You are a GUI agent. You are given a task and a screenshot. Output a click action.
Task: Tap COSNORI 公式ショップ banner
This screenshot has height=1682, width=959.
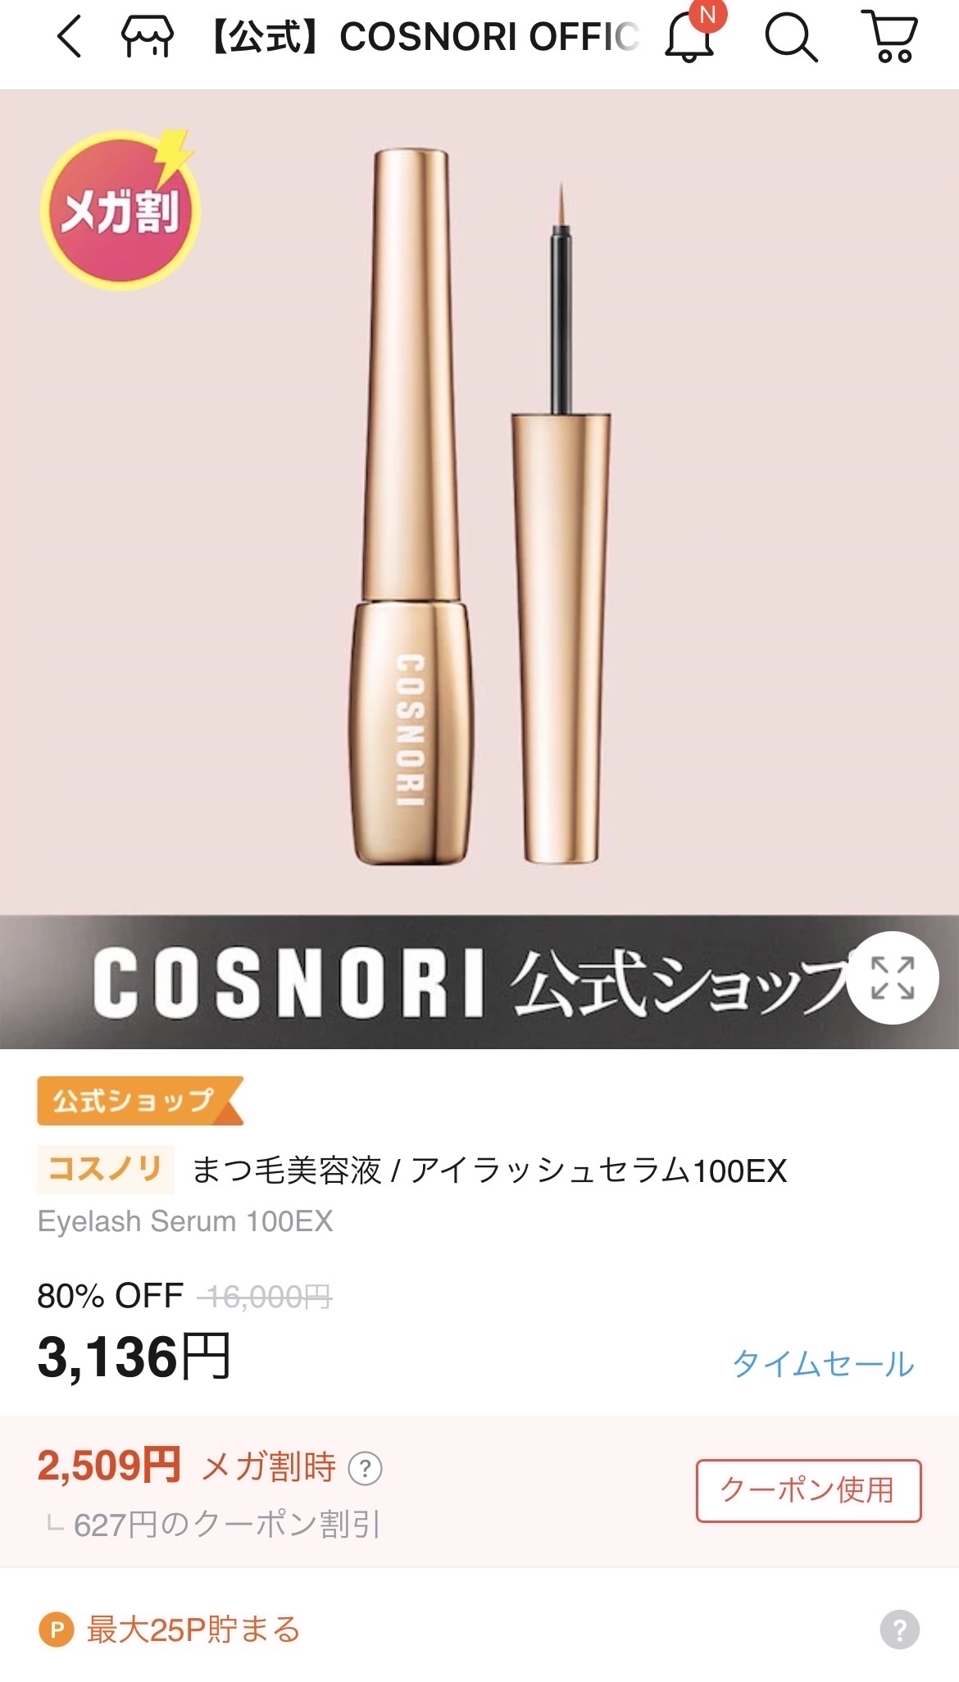pos(479,982)
